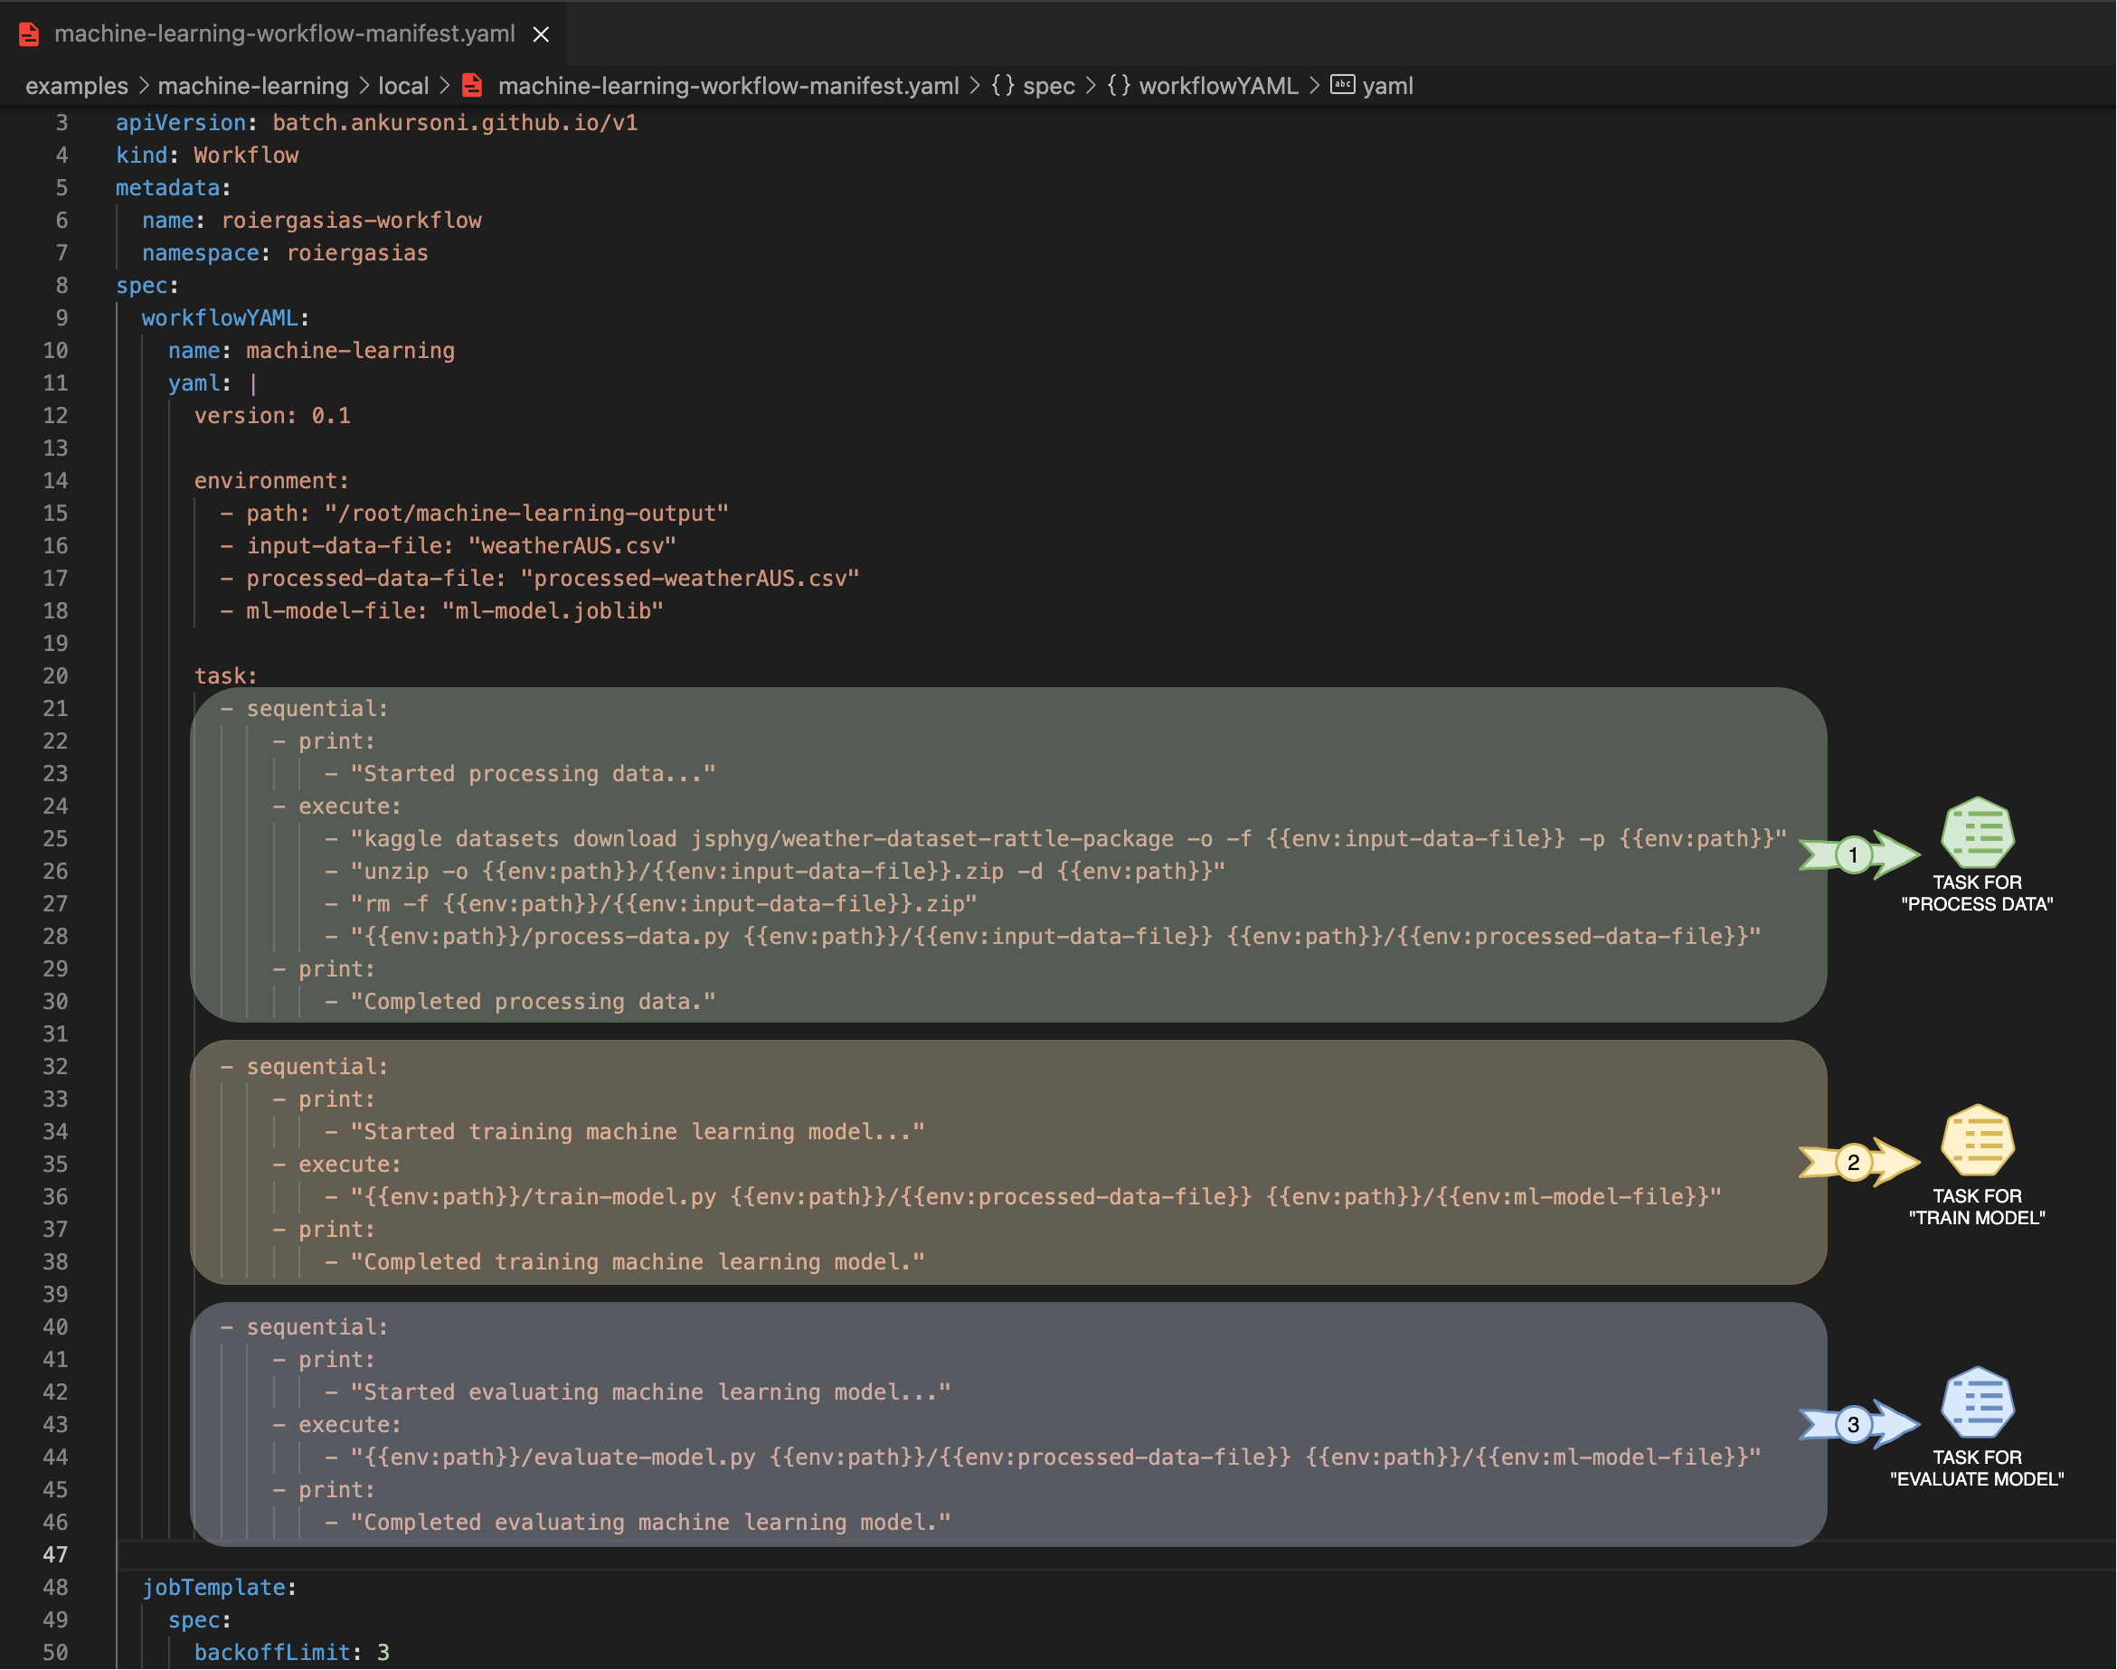Click the red YAML file icon in tab
This screenshot has width=2117, height=1670.
tap(29, 34)
